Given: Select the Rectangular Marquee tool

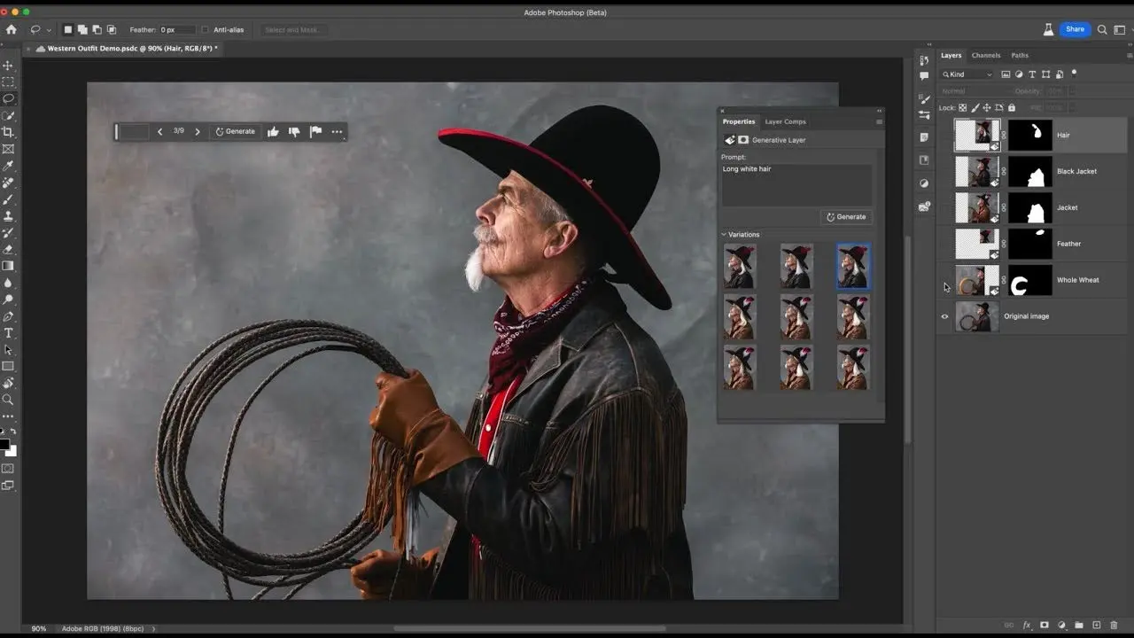Looking at the screenshot, I should (x=9, y=82).
